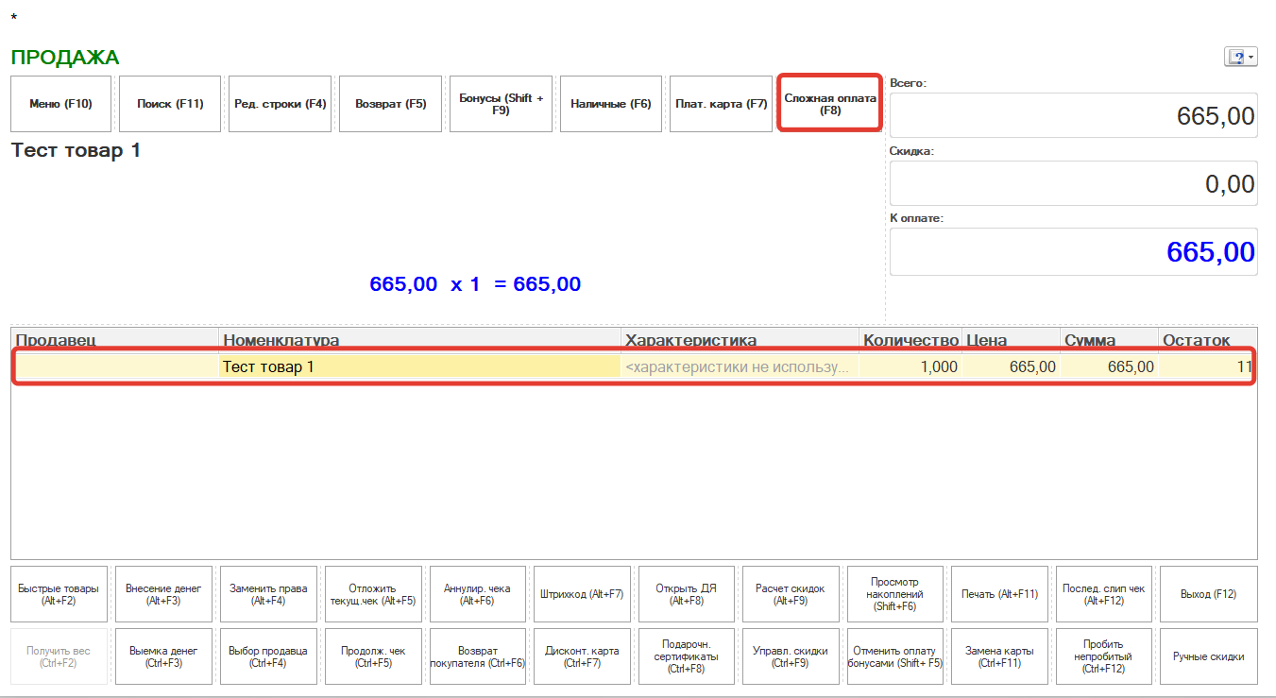Choose Наличные (F6) cash payment
This screenshot has height=698, width=1276.
(611, 104)
